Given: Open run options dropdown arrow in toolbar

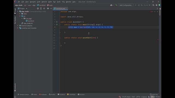Looking at the screenshot, I should pyautogui.click(x=147, y=5).
